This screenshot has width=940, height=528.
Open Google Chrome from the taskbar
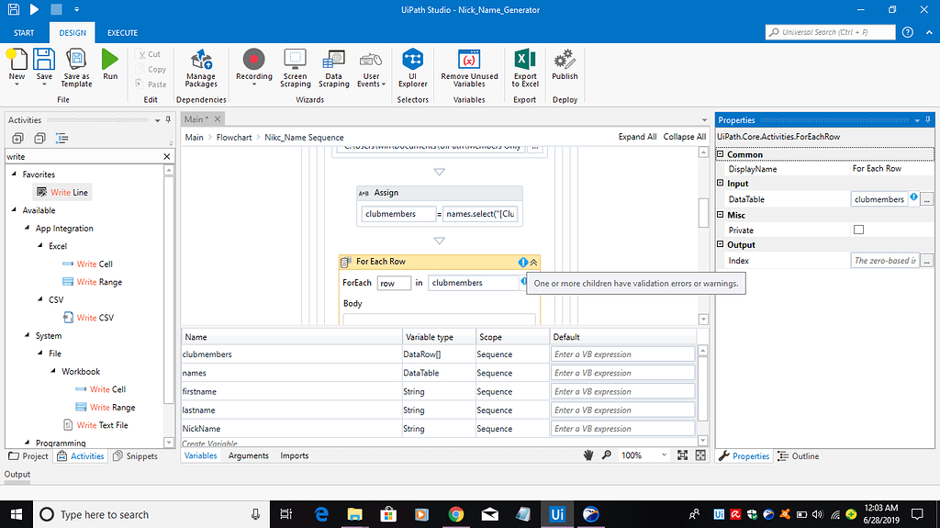[x=456, y=514]
